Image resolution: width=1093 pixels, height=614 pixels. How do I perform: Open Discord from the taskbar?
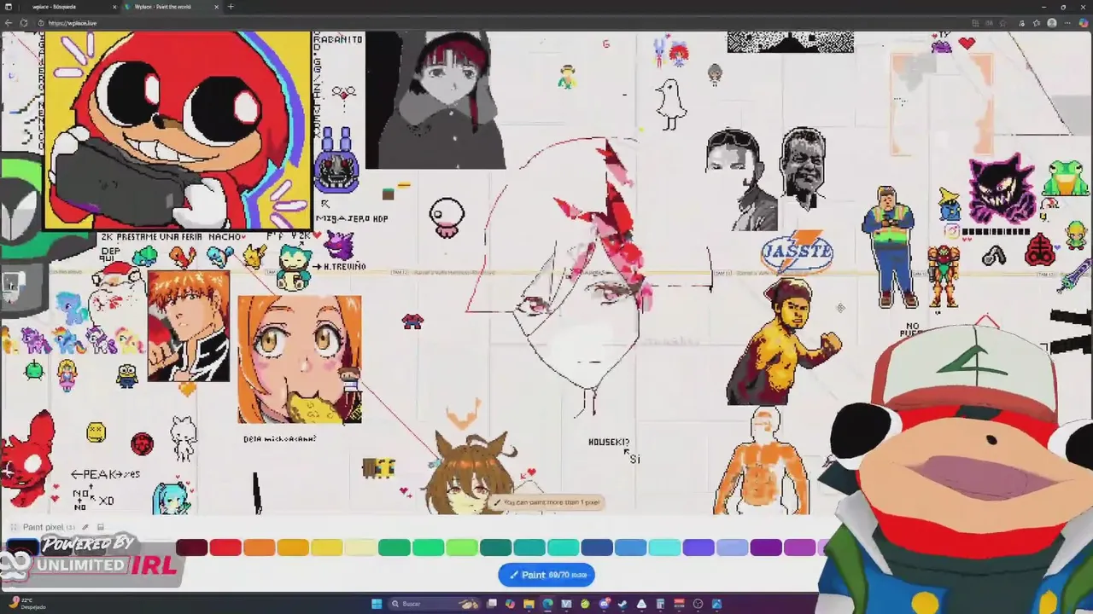coord(604,604)
